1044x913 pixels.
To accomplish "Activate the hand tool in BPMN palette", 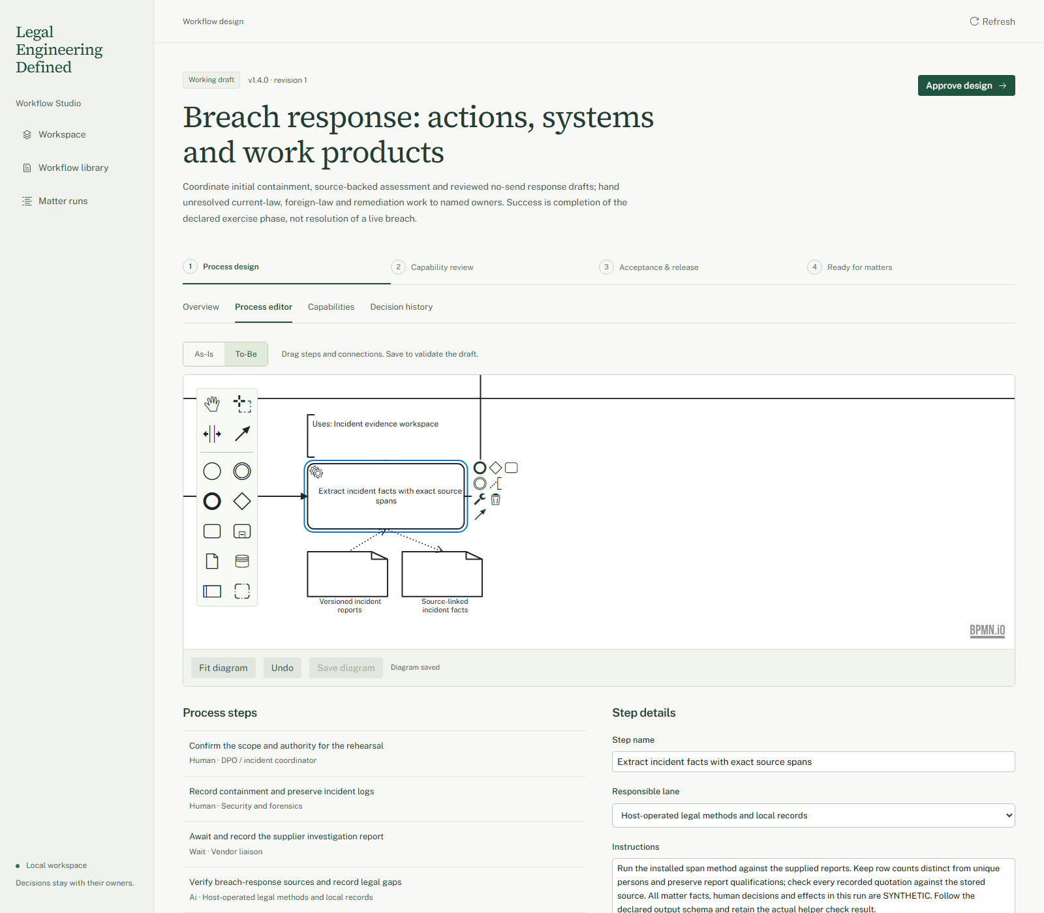I will point(212,404).
